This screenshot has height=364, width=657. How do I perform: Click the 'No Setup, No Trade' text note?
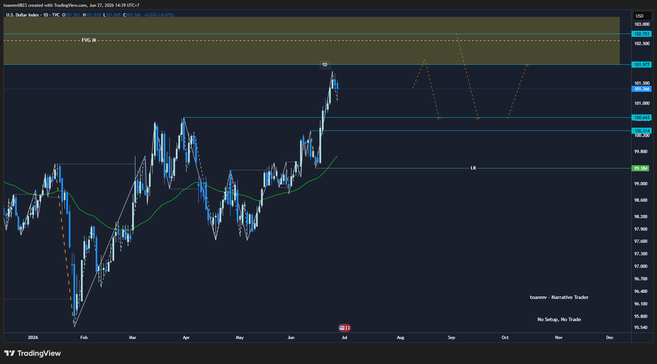[559, 320]
